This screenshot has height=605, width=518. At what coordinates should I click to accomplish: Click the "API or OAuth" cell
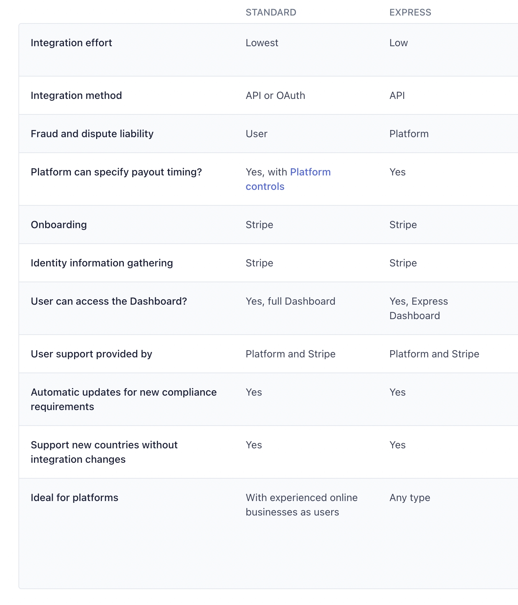point(275,96)
